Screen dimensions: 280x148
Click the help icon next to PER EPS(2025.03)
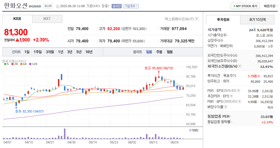(239, 91)
